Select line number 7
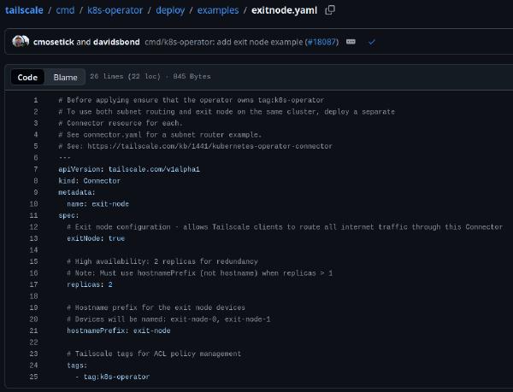This screenshot has height=392, width=513. (x=36, y=169)
